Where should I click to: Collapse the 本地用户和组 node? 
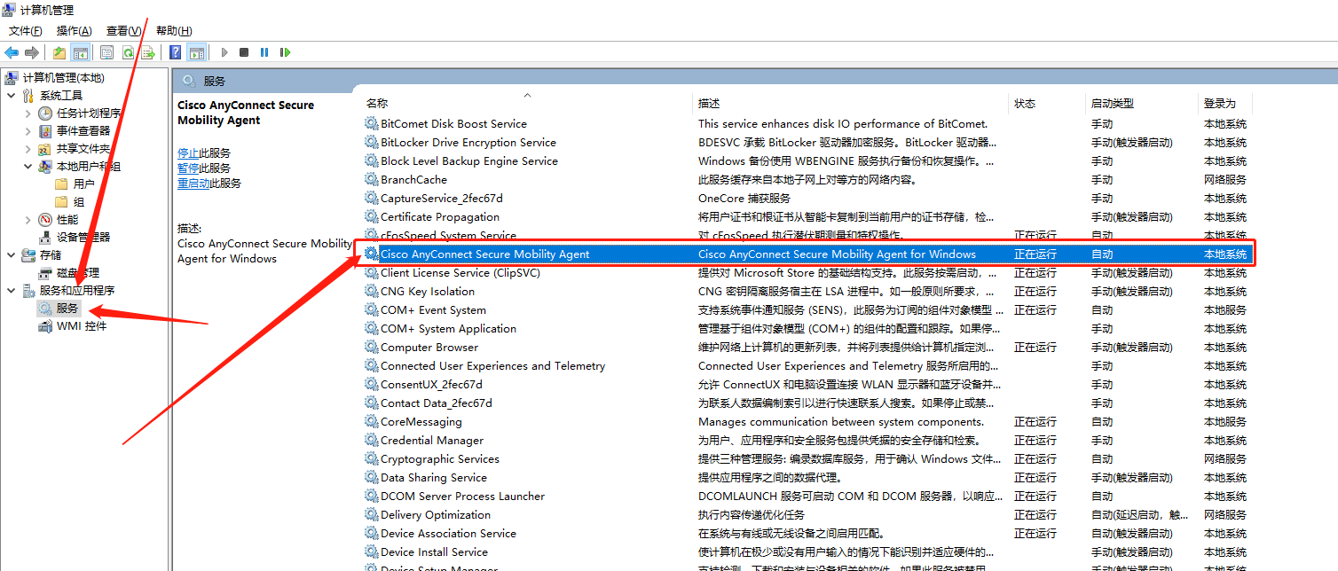(x=28, y=167)
